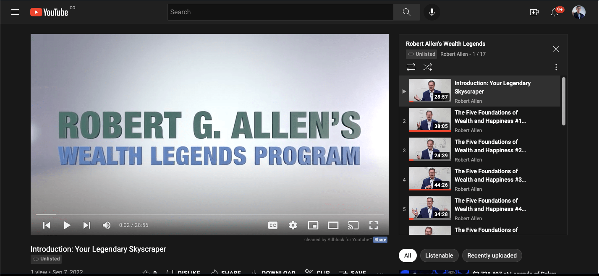599x276 pixels.
Task: Toggle loop playlist
Action: tap(411, 67)
